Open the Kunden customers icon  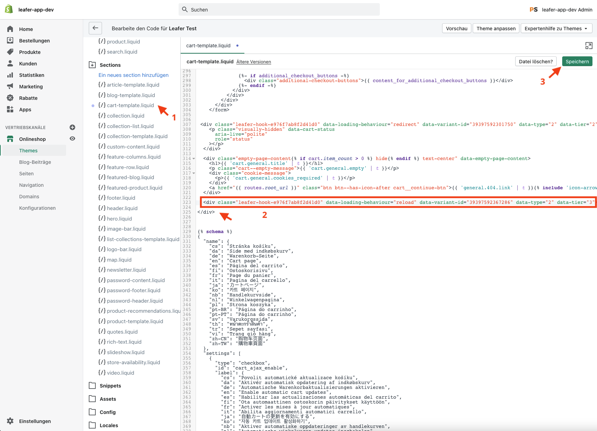pyautogui.click(x=10, y=63)
